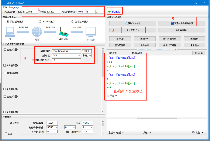Click the green close serial port indicator
Image resolution: width=210 pixels, height=141 pixels.
point(110,12)
